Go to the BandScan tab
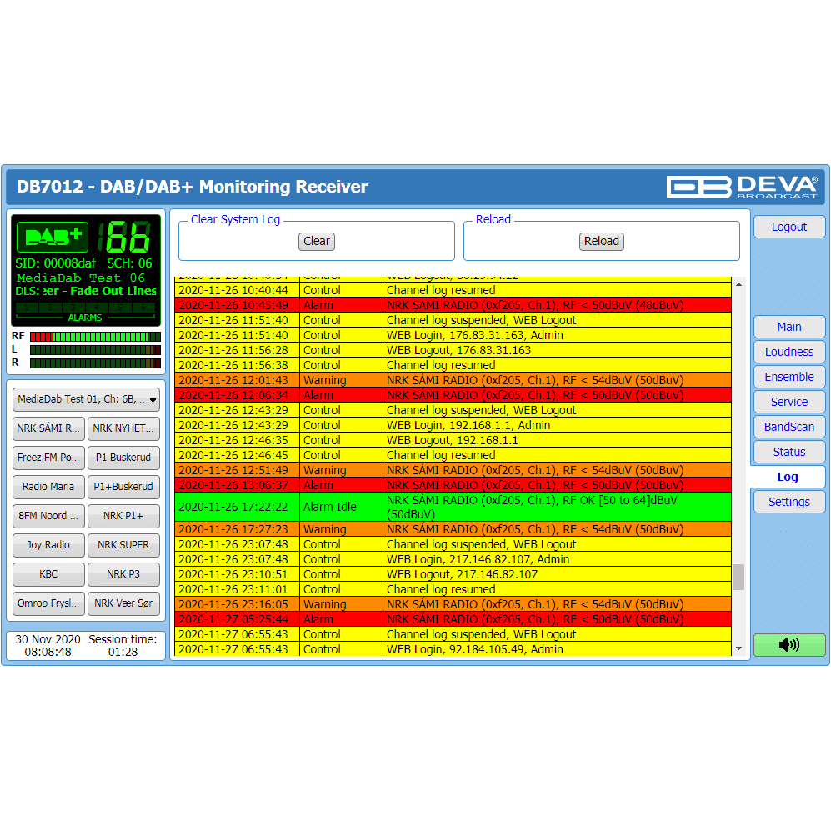This screenshot has width=831, height=831. tap(788, 427)
